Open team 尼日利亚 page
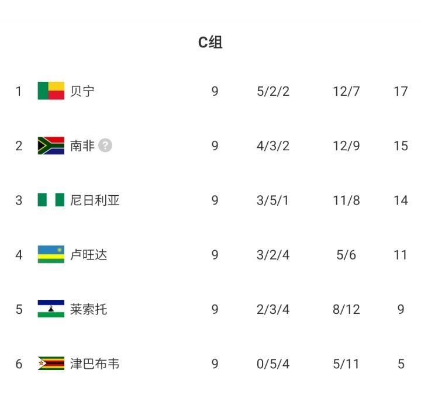Viewport: 421px width, 398px height. [x=95, y=200]
